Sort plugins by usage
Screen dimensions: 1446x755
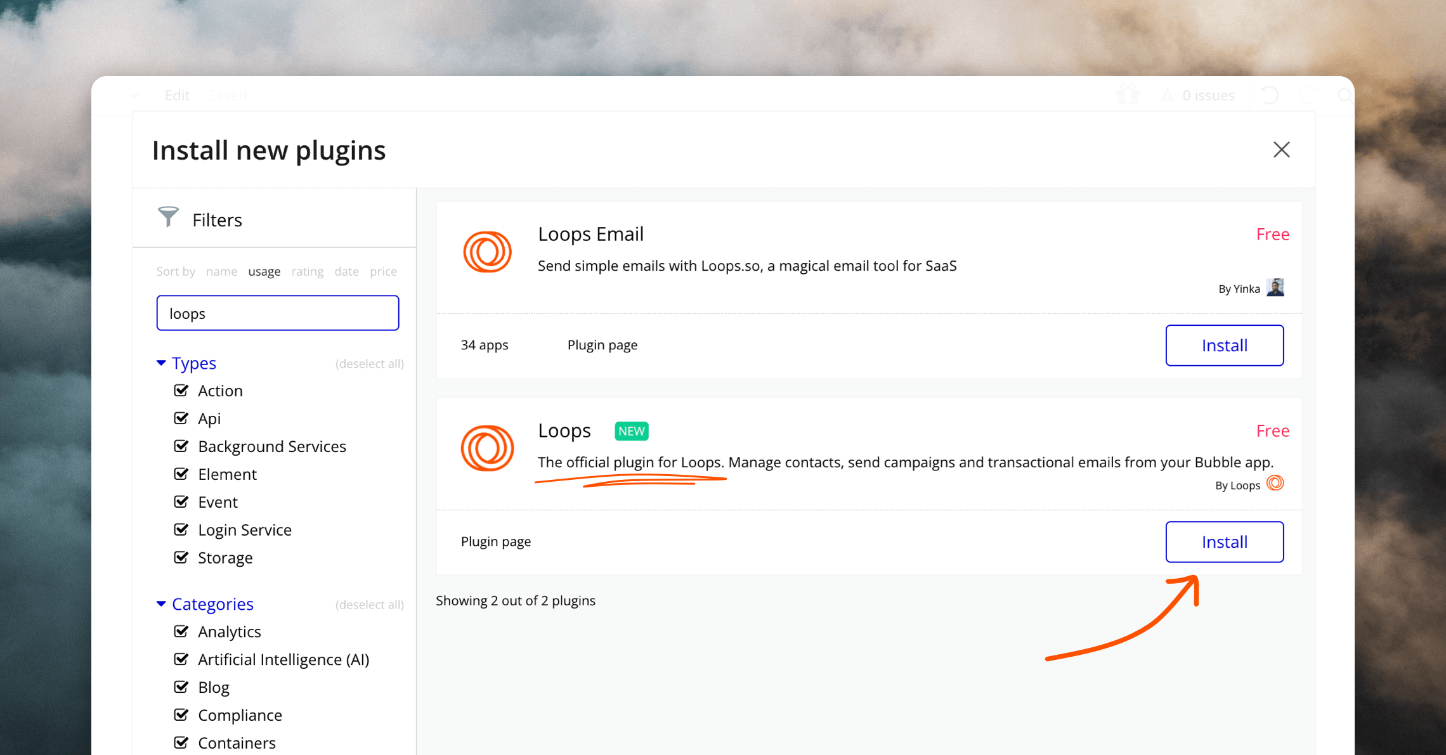[264, 271]
